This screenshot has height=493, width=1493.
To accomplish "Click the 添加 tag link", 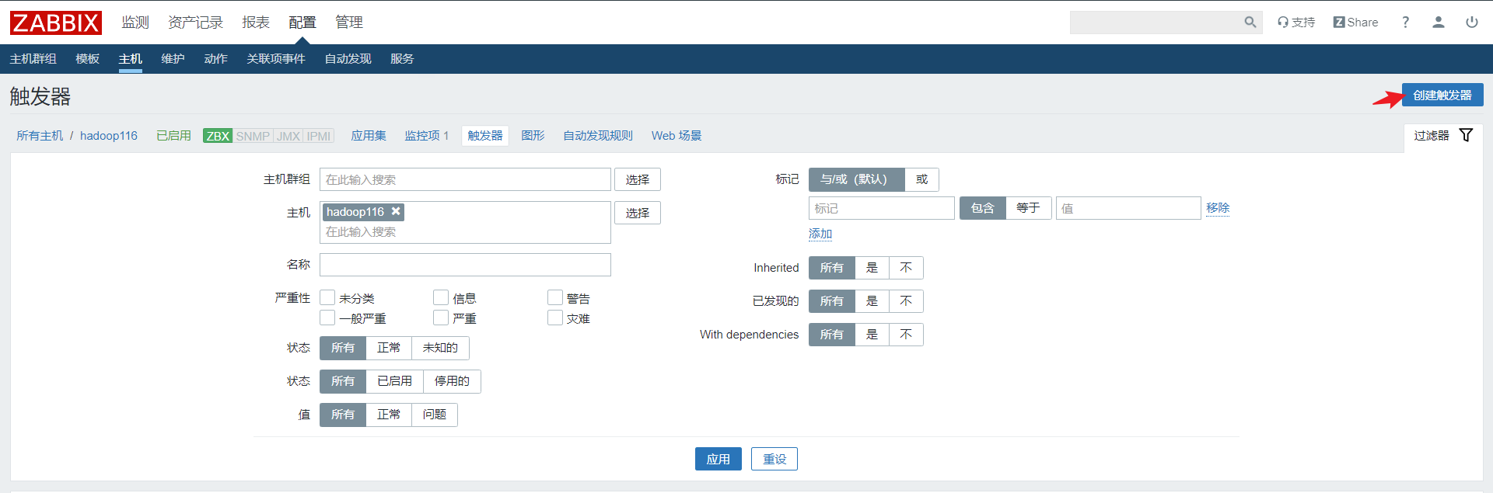I will [820, 234].
